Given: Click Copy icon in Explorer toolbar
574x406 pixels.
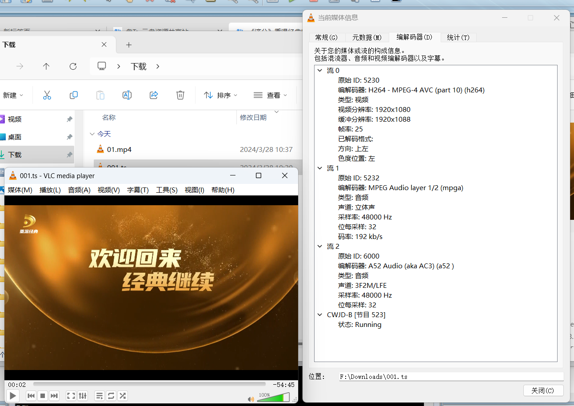Looking at the screenshot, I should click(74, 95).
